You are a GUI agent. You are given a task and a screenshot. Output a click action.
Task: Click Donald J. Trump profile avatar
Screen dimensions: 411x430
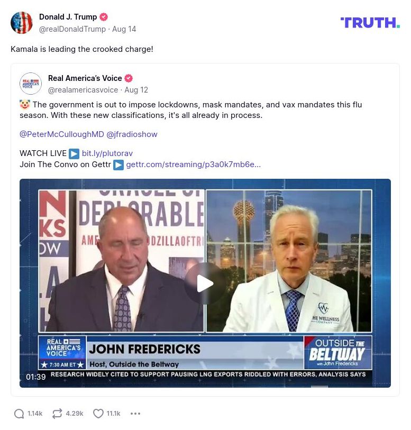(21, 23)
